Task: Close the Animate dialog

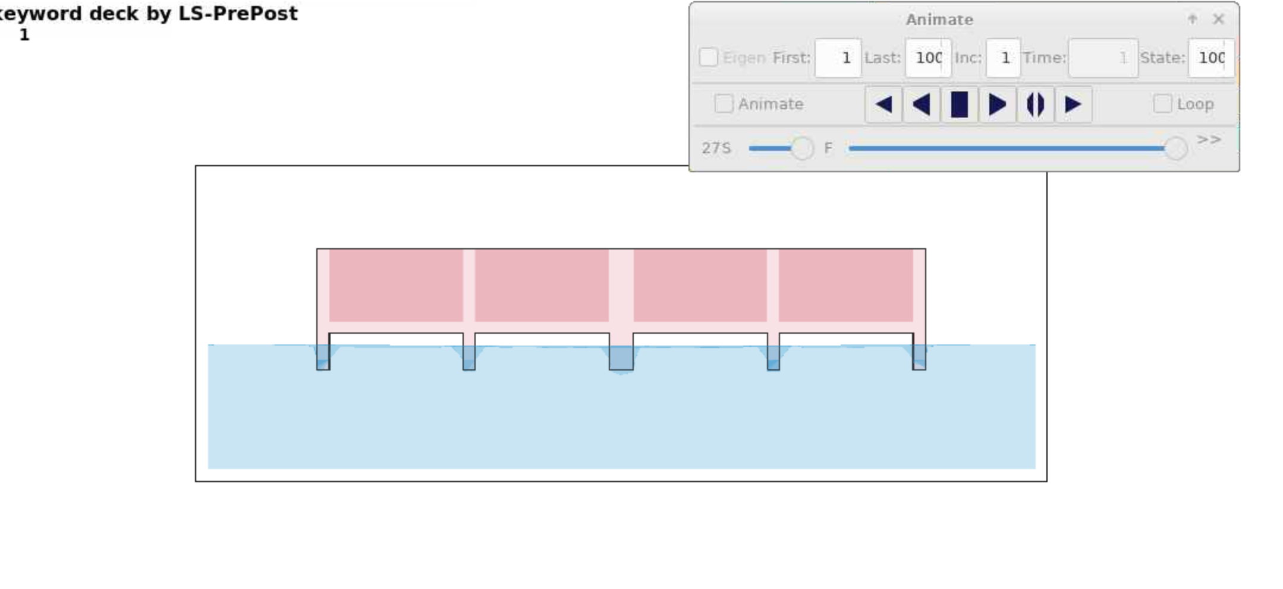Action: point(1218,20)
